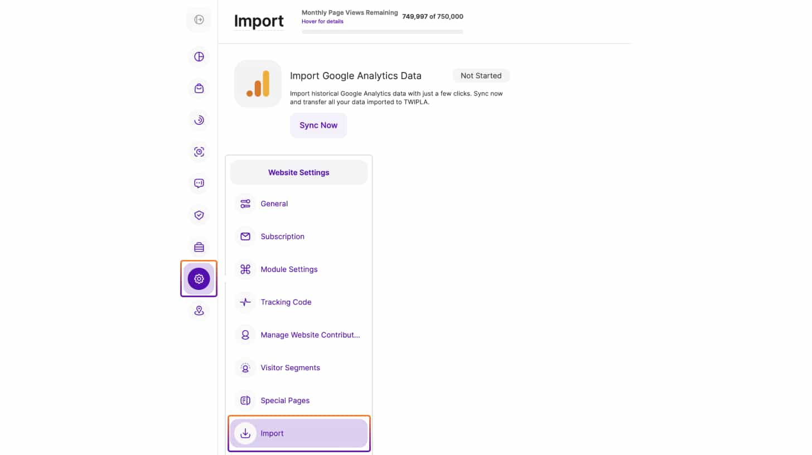The image size is (812, 455).
Task: Click the page views remaining progress bar
Action: (382, 32)
